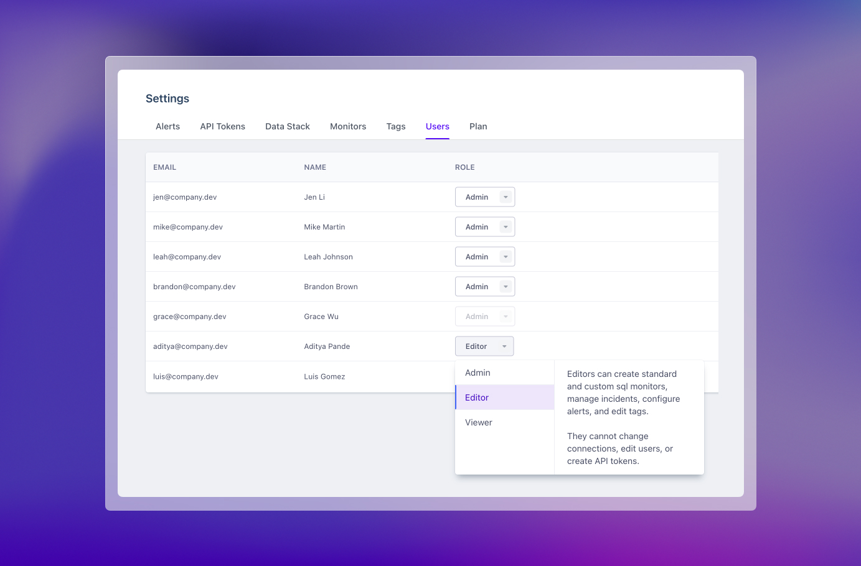Viewport: 861px width, 566px height.
Task: Open the role dropdown for Leah Johnson
Action: pyautogui.click(x=485, y=256)
